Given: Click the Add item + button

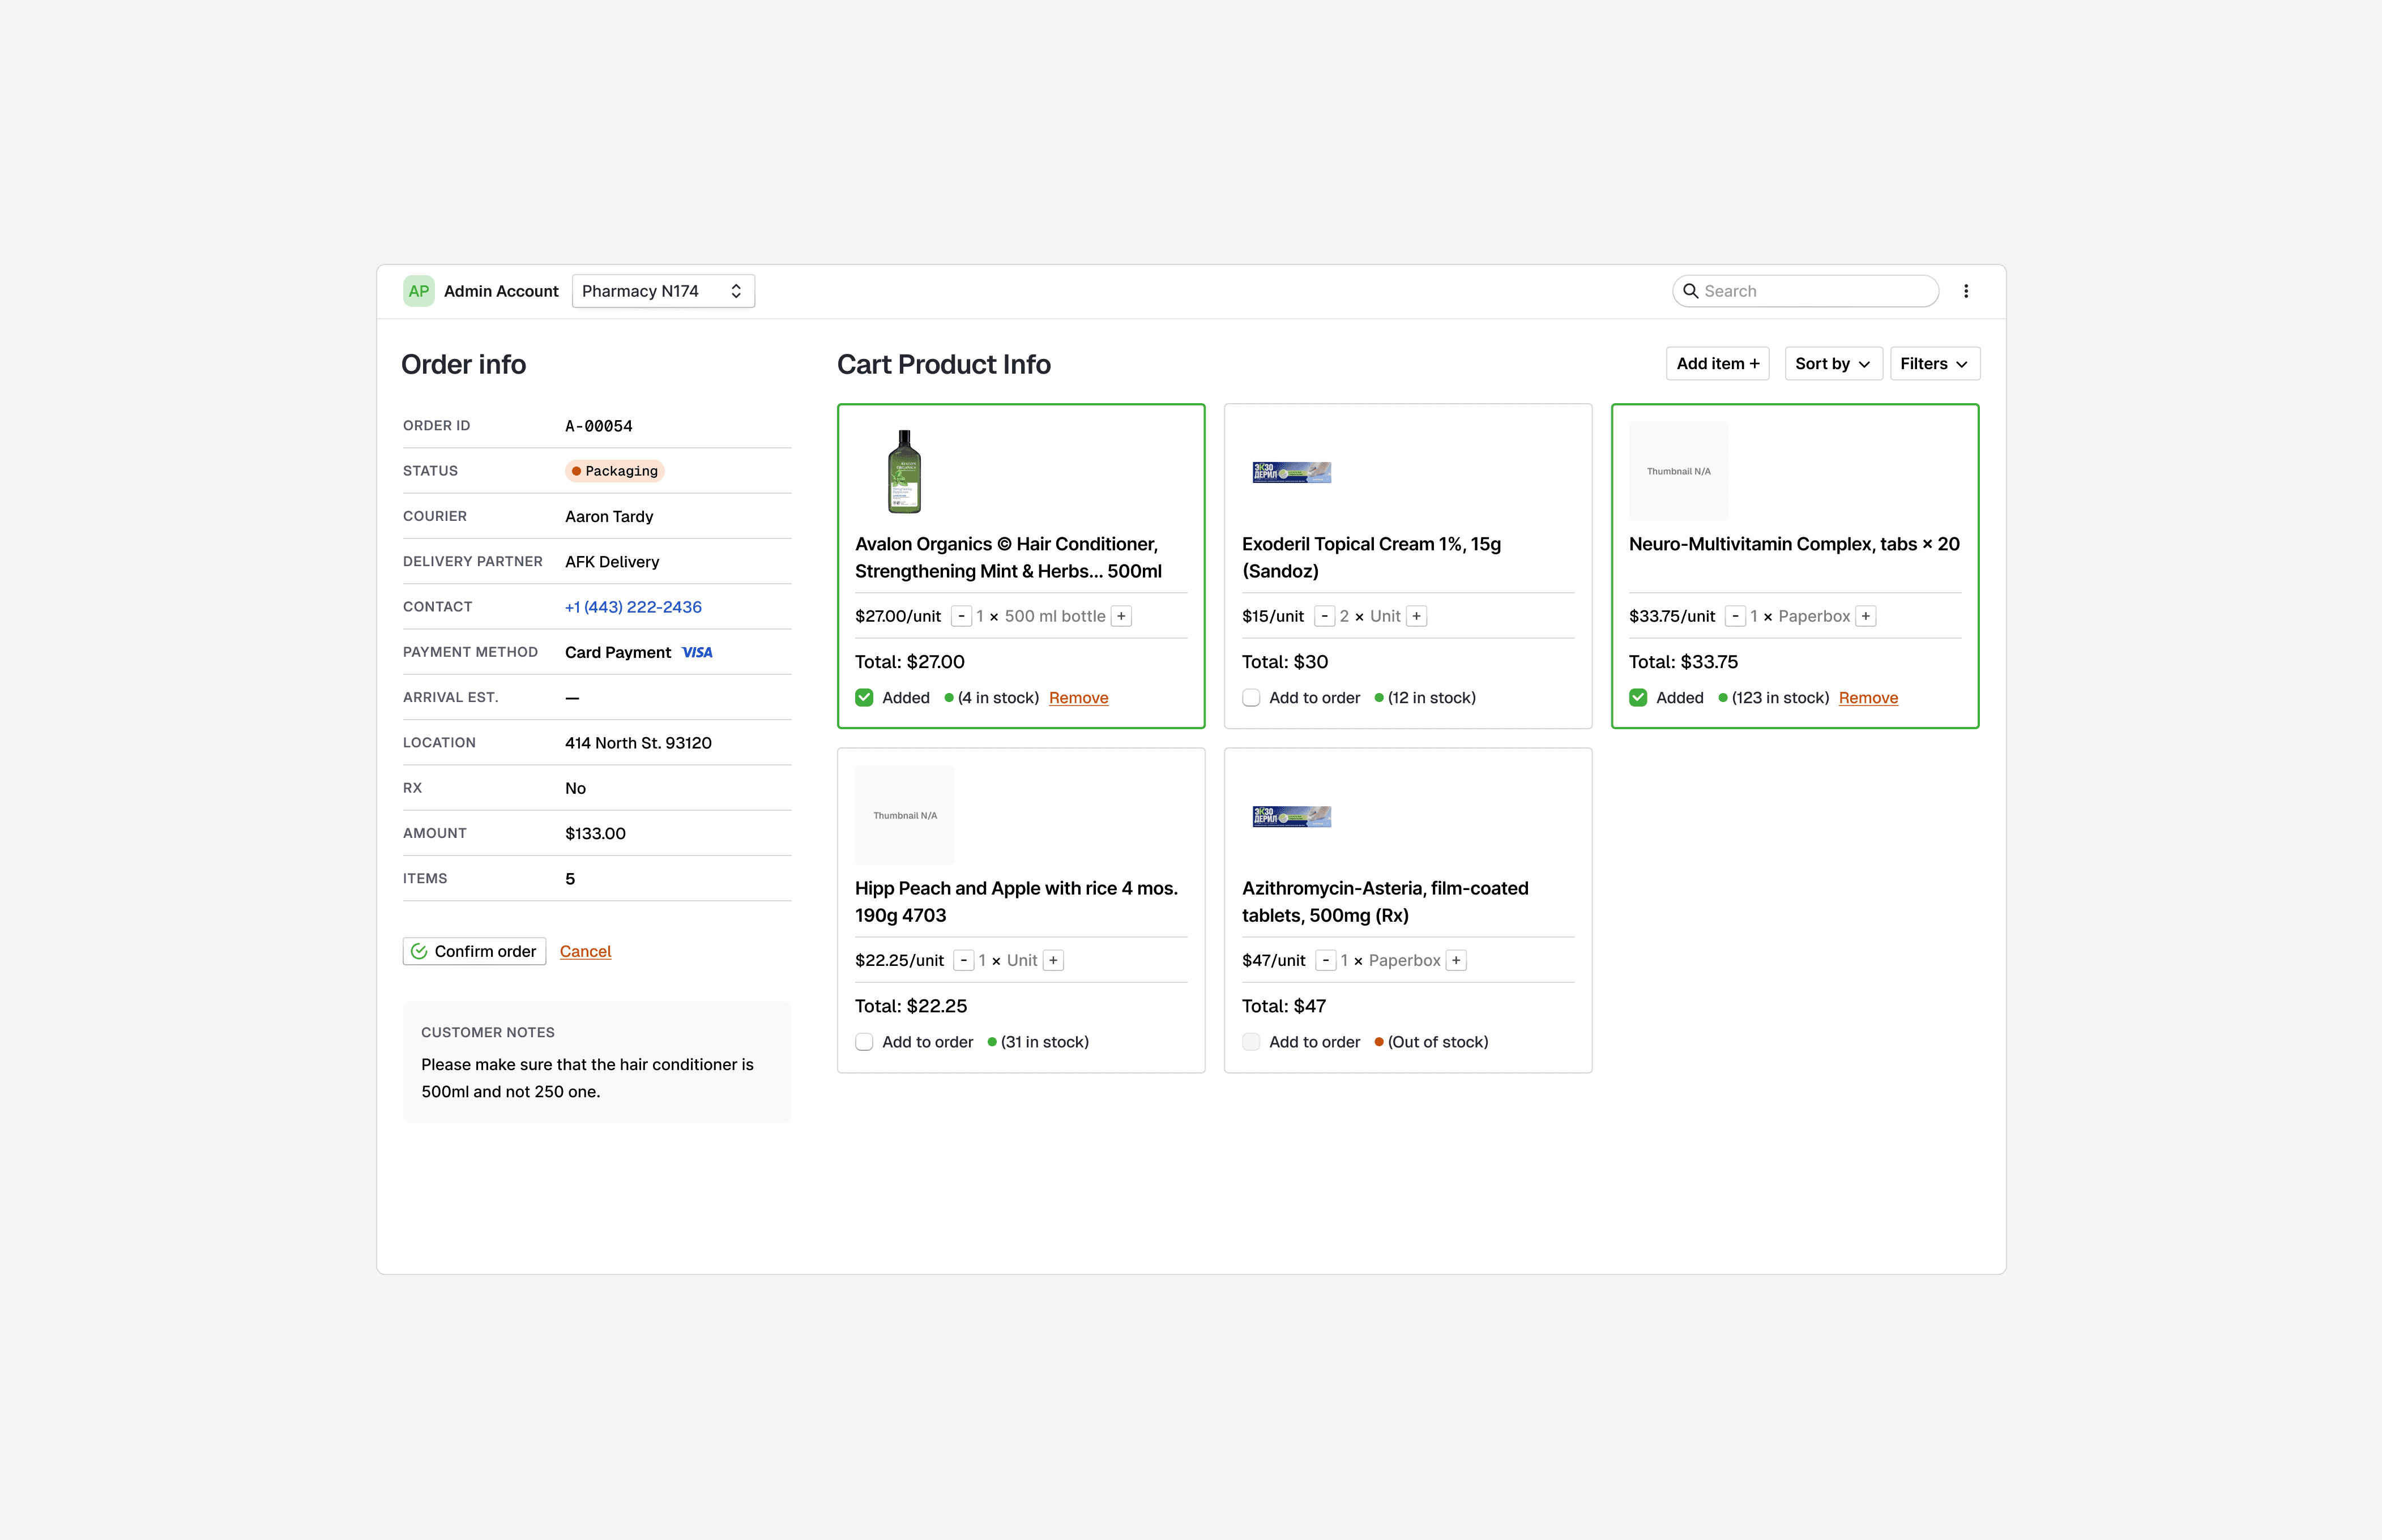Looking at the screenshot, I should 1717,364.
